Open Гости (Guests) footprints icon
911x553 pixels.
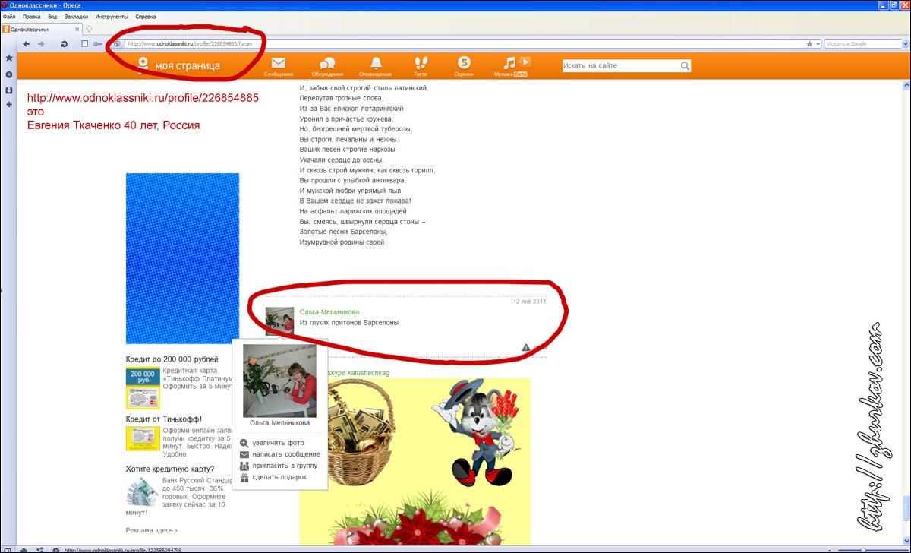click(421, 64)
